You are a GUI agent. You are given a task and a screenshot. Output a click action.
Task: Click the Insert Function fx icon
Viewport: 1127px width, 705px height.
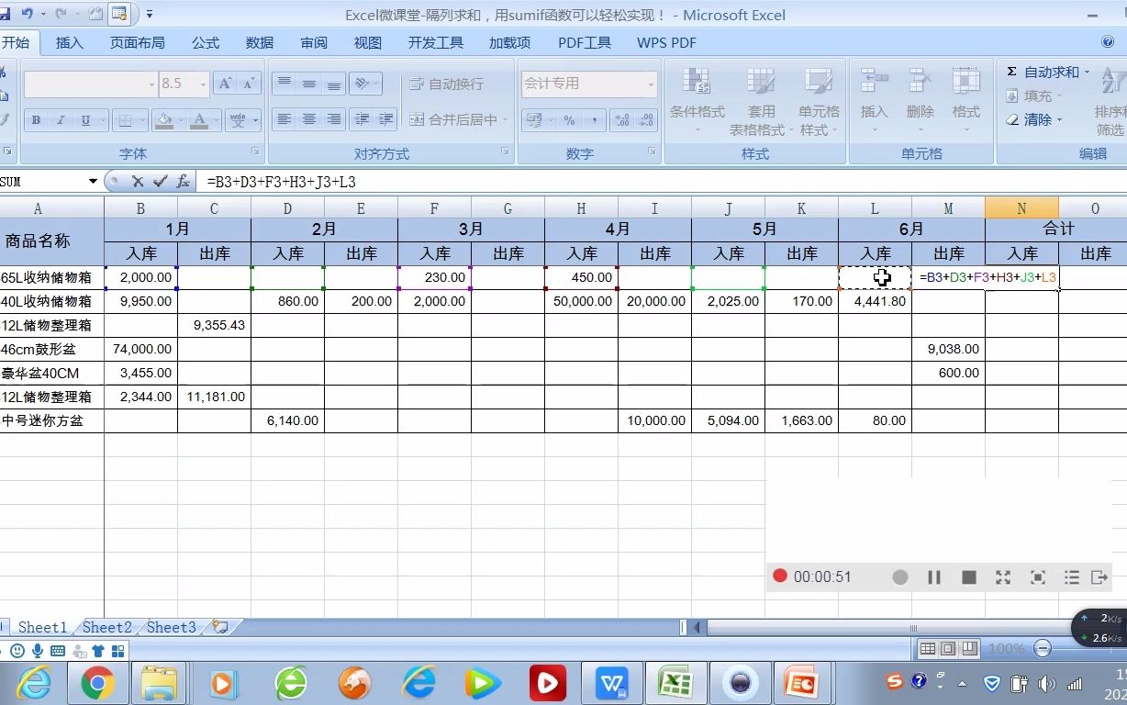[x=183, y=181]
